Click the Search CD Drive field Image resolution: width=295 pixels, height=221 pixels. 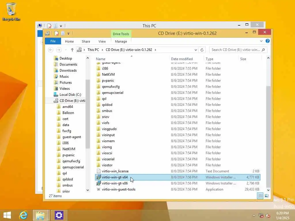pos(238,50)
